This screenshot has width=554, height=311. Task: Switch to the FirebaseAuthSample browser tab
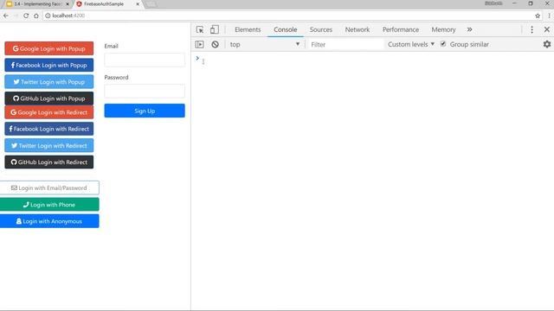(x=107, y=3)
